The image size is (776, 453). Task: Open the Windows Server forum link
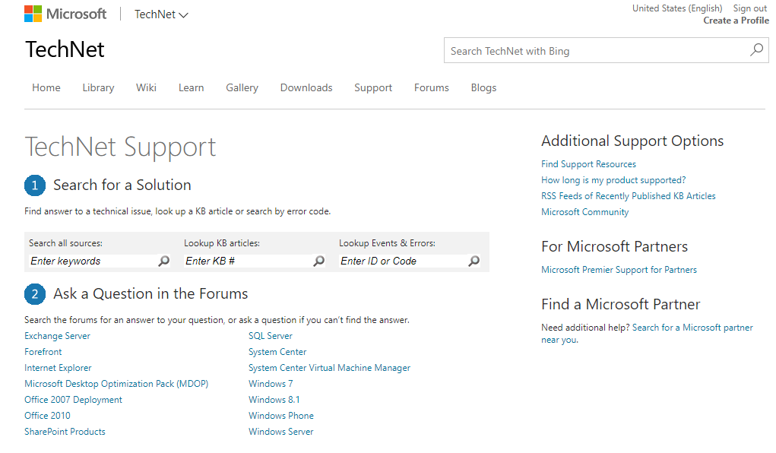(x=281, y=431)
